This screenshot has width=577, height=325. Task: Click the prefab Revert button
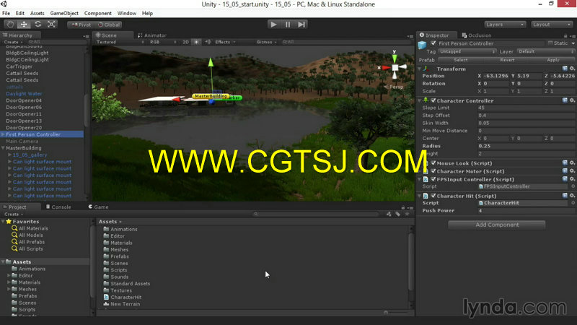[507, 60]
